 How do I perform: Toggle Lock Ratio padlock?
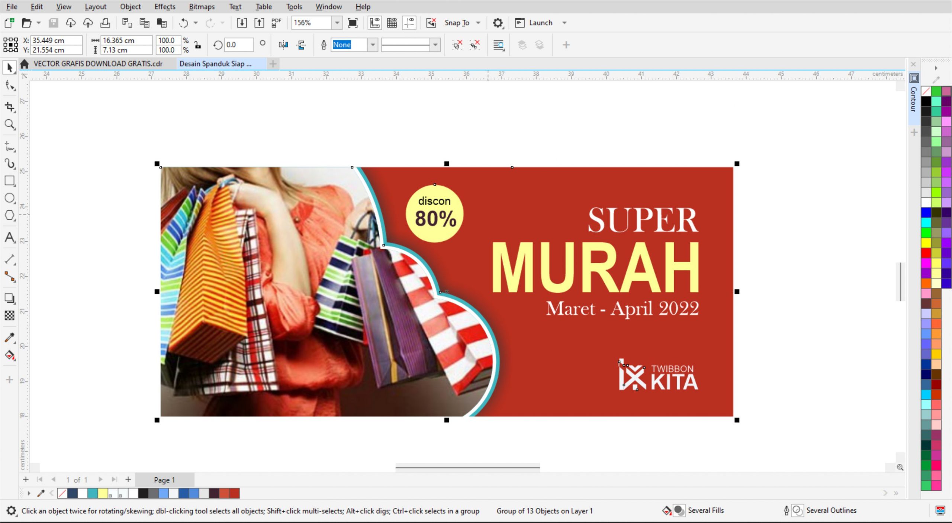click(198, 45)
